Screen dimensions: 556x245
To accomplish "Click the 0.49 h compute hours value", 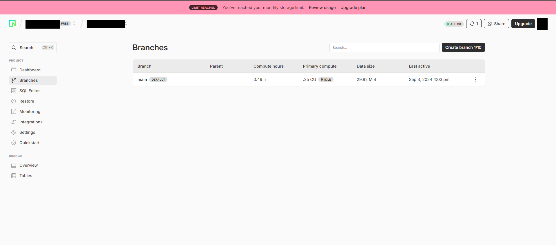I will tap(260, 79).
